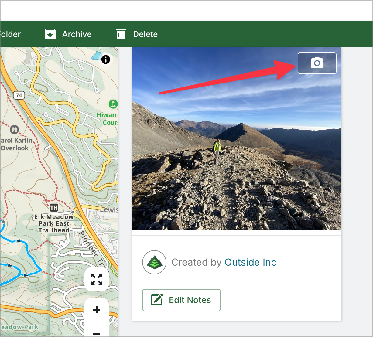Screen dimensions: 373x337
Task: Open the mountain hiker photo
Action: point(237,152)
